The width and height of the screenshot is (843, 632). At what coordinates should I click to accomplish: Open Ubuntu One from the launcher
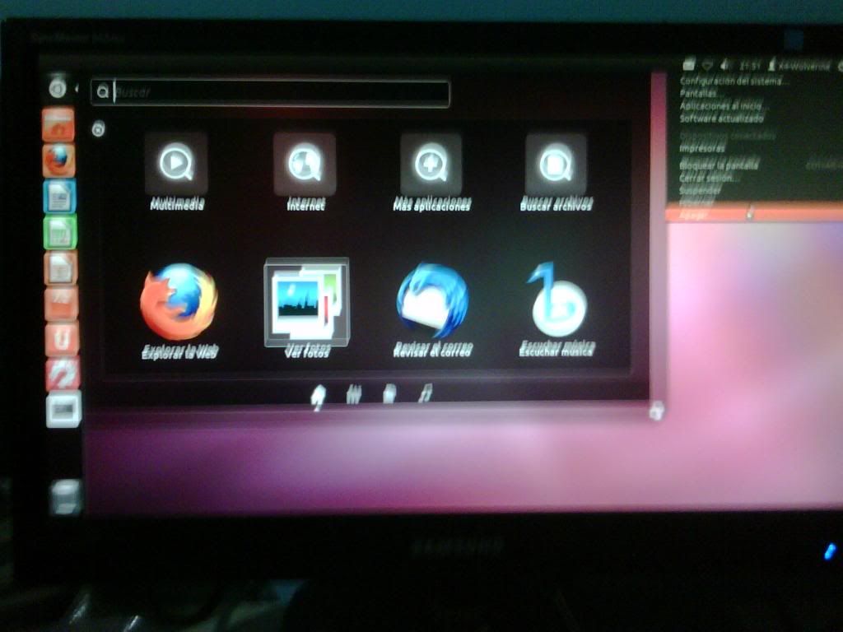63,338
